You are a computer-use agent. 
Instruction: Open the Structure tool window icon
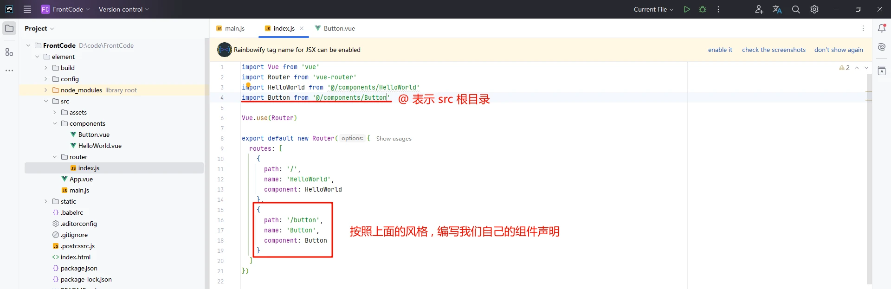click(9, 52)
